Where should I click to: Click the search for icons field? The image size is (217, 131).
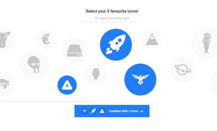tap(112, 18)
